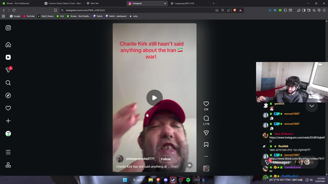
Task: Open zoom magnifier in address bar
Action: (223, 10)
